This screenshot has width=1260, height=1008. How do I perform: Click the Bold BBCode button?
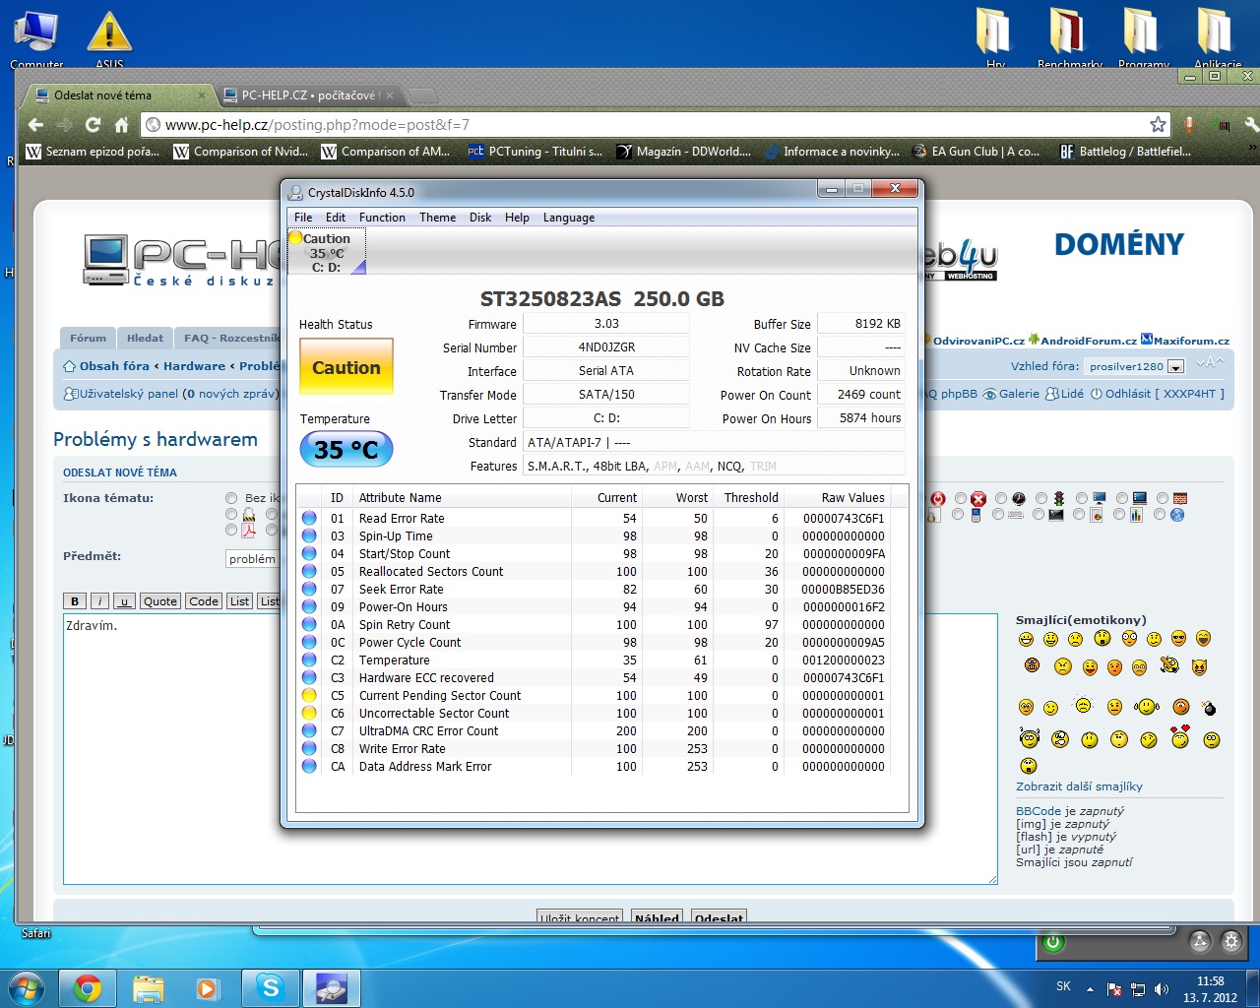75,601
